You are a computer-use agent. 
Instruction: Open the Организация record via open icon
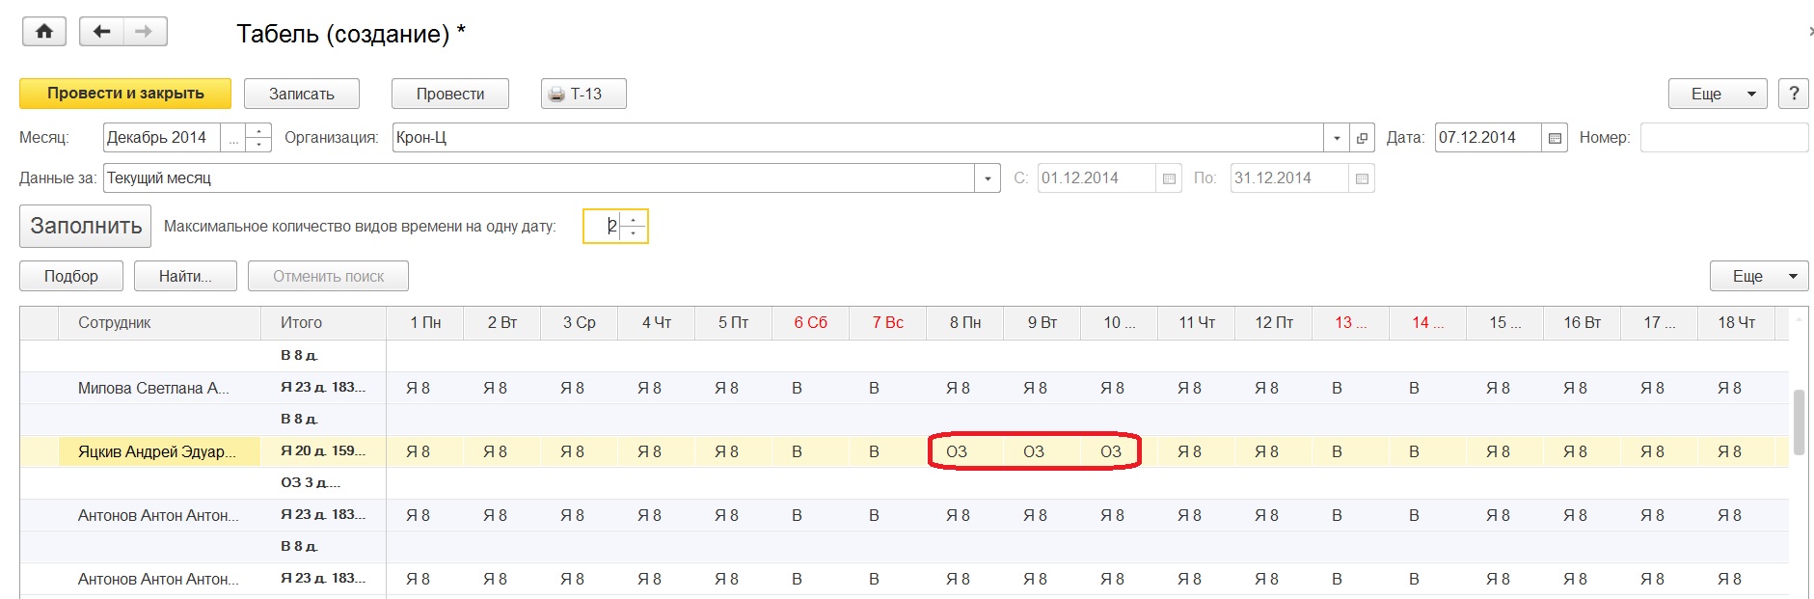click(x=1362, y=138)
